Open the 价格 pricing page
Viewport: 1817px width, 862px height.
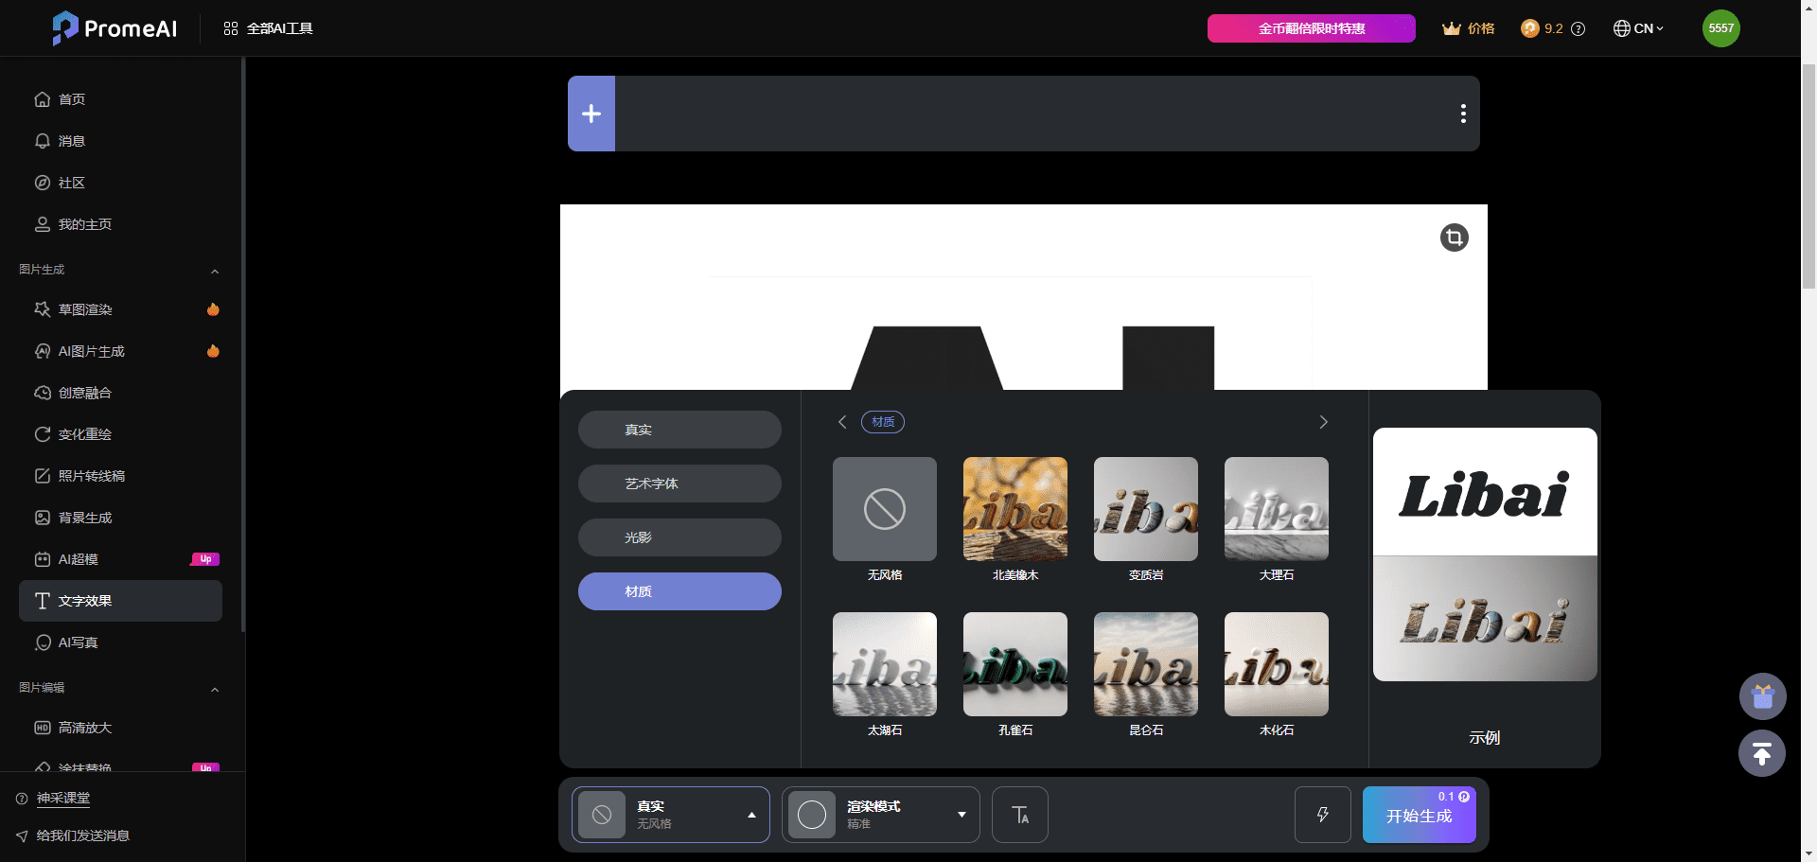tap(1469, 28)
